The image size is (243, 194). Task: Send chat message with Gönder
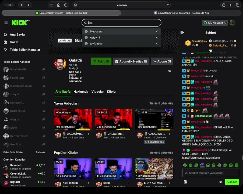click(232, 182)
